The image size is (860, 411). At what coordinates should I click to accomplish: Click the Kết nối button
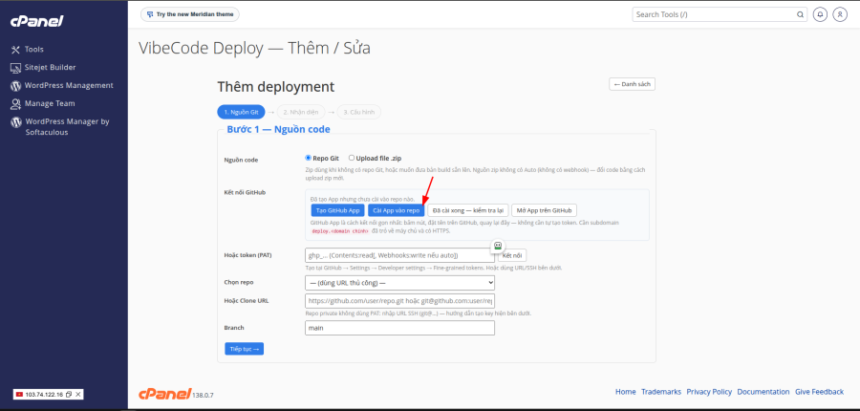click(x=512, y=256)
